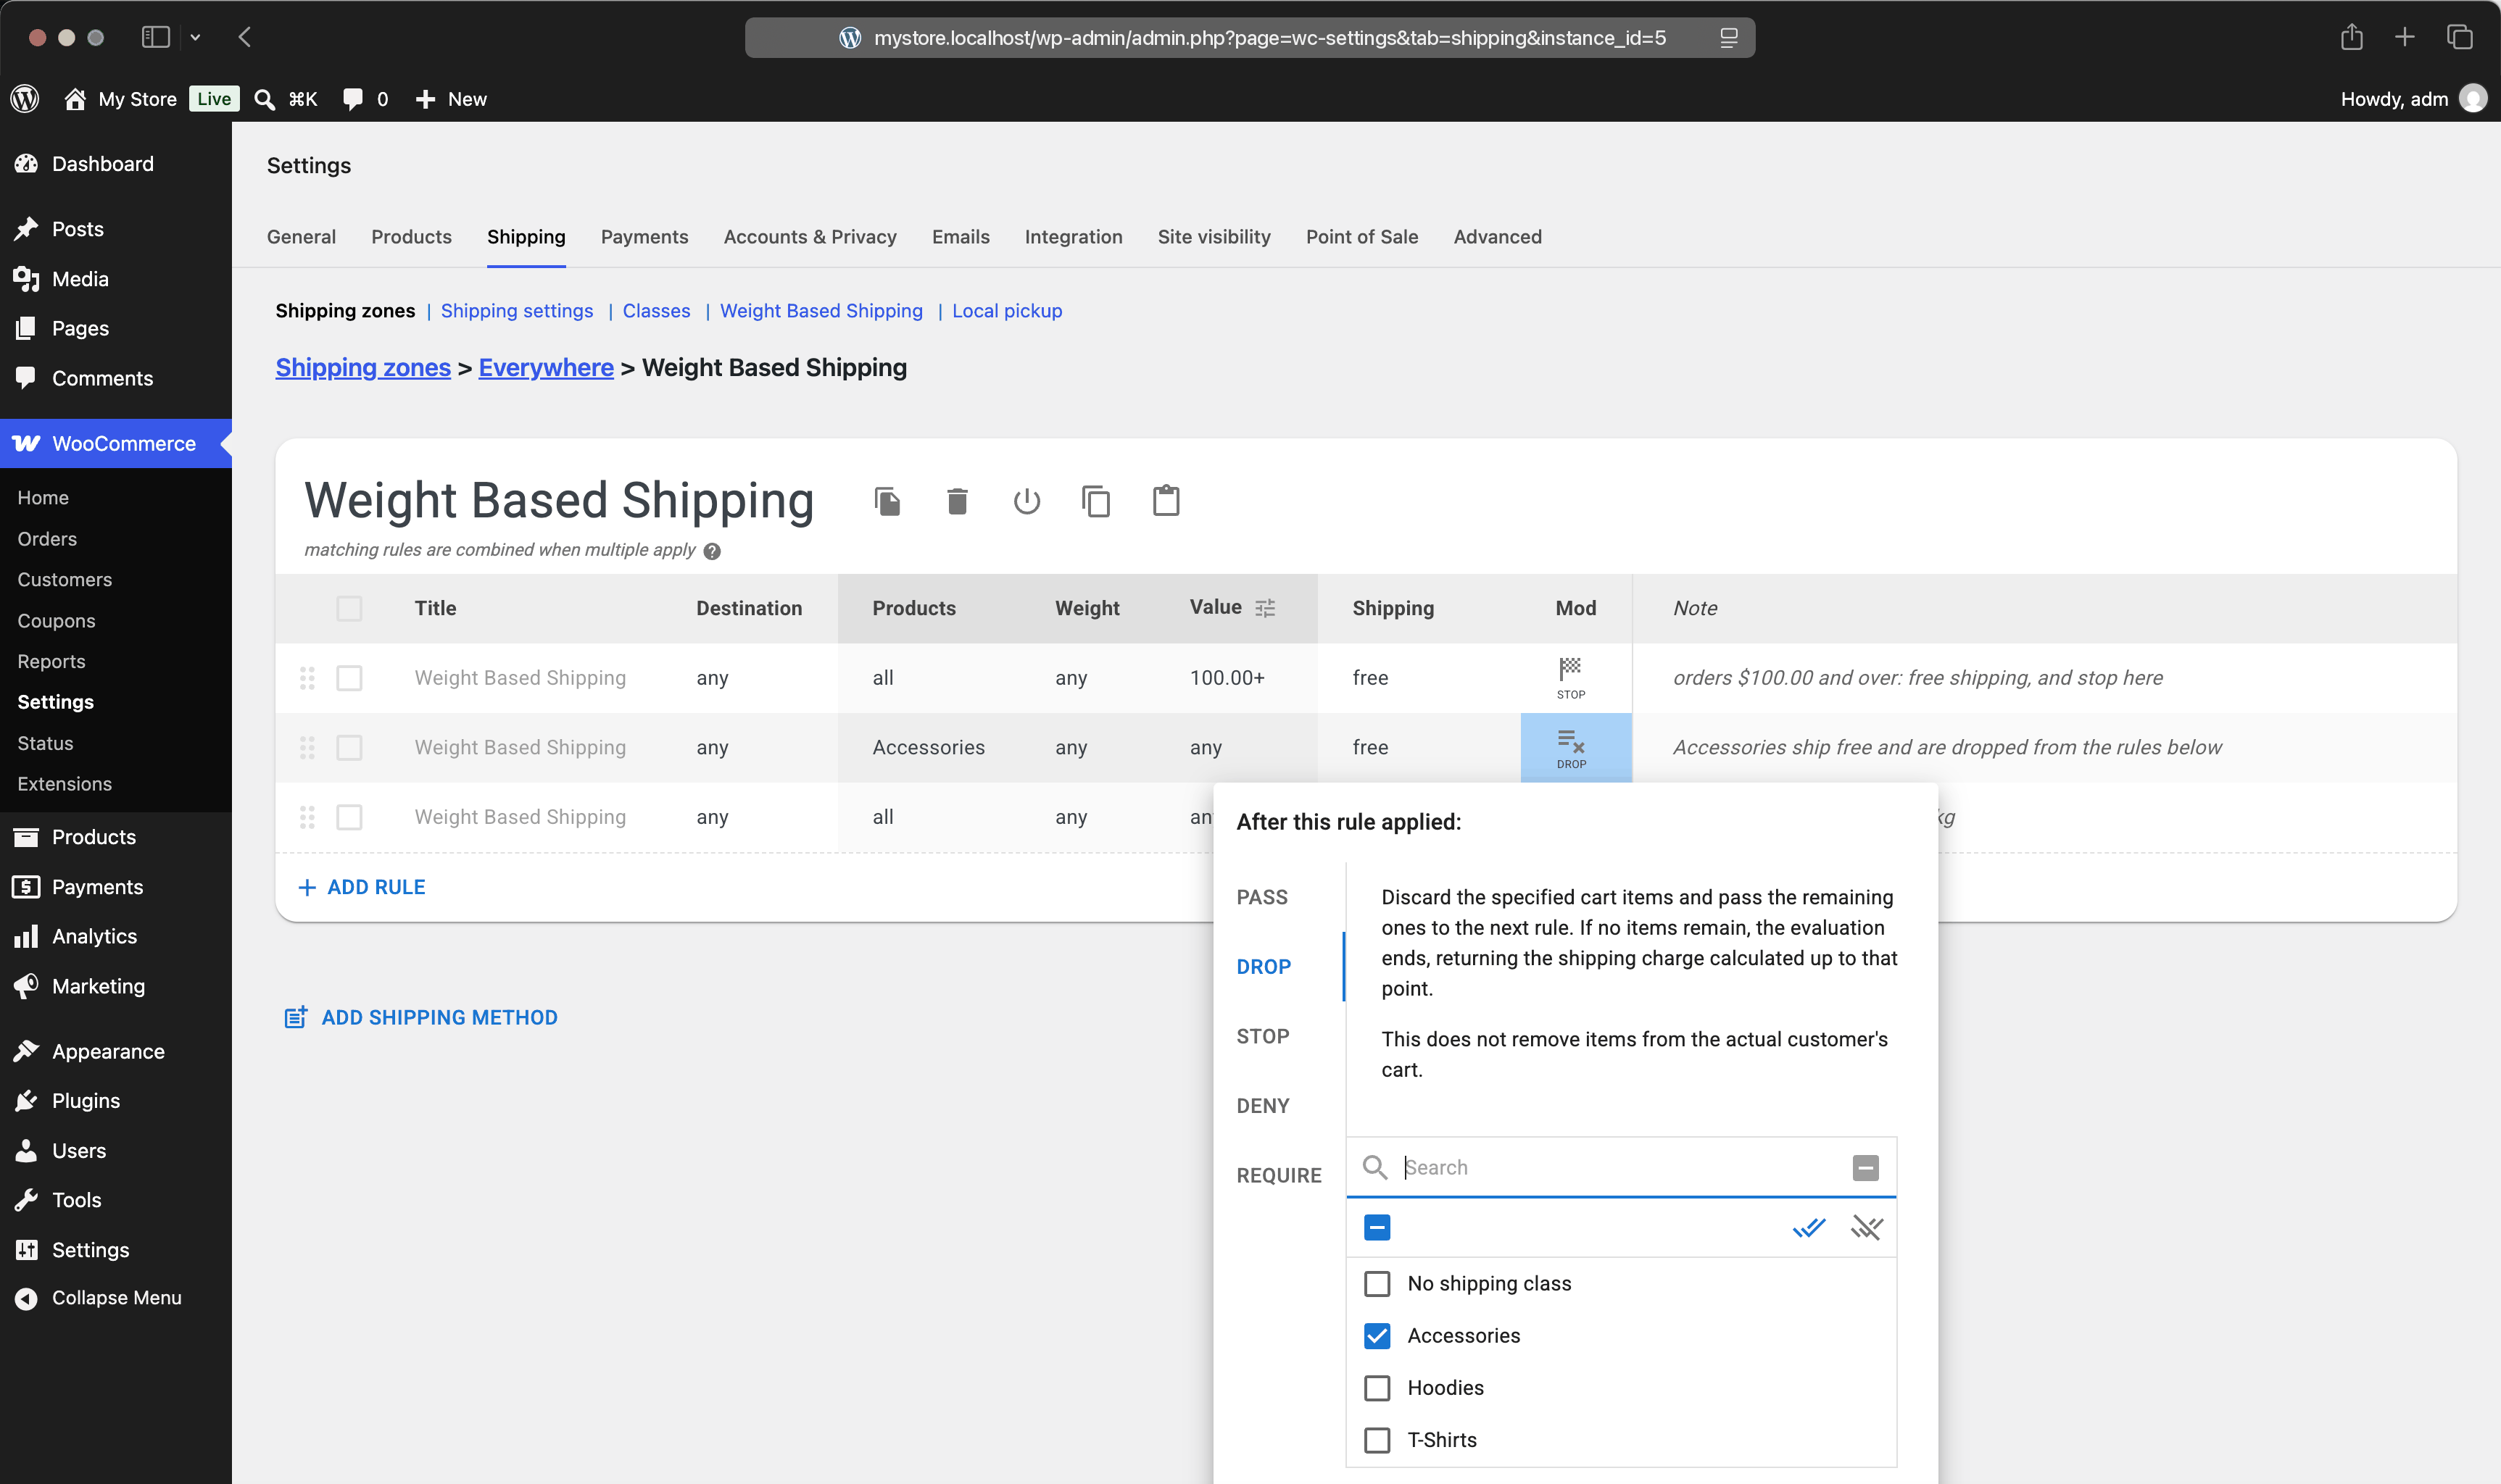The height and width of the screenshot is (1484, 2501).
Task: Click the user avatar next to Howdy, adm
Action: [x=2473, y=98]
